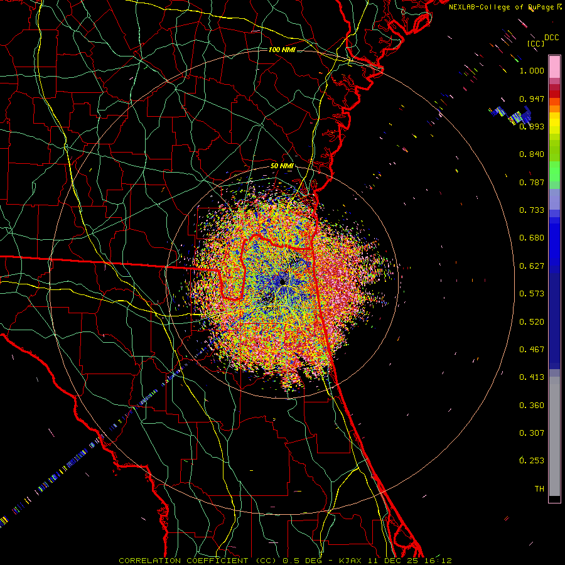Screen dimensions: 565x565
Task: Click the 50 NMI range ring label
Action: [x=282, y=166]
